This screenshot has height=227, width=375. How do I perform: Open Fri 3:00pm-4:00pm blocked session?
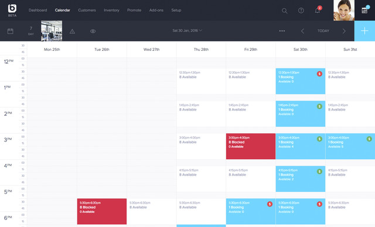(x=251, y=146)
